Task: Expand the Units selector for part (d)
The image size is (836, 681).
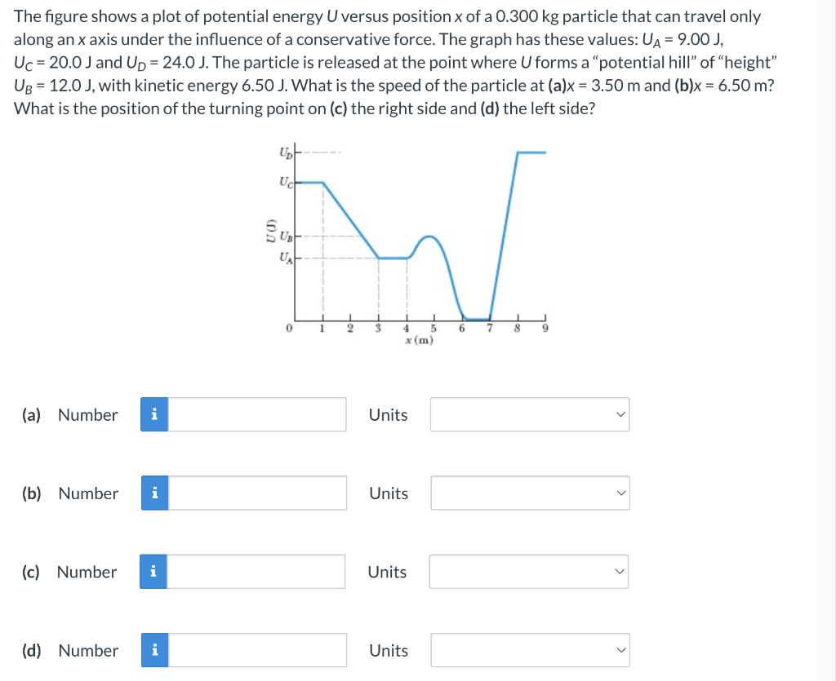Action: [529, 650]
